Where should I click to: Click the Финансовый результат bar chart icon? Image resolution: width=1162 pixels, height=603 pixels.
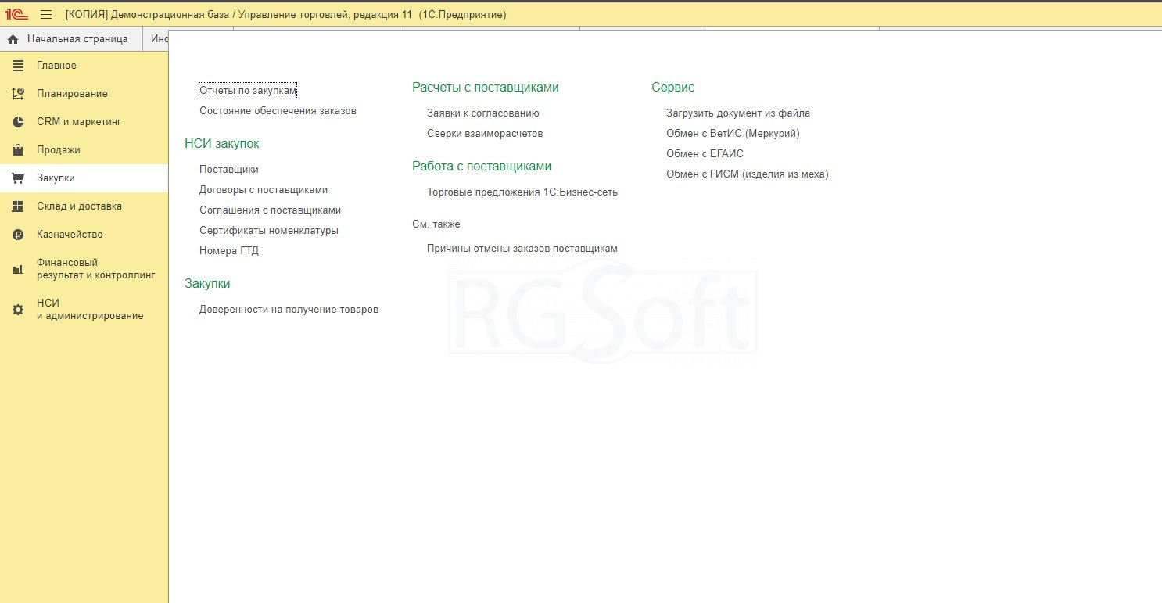[x=18, y=269]
